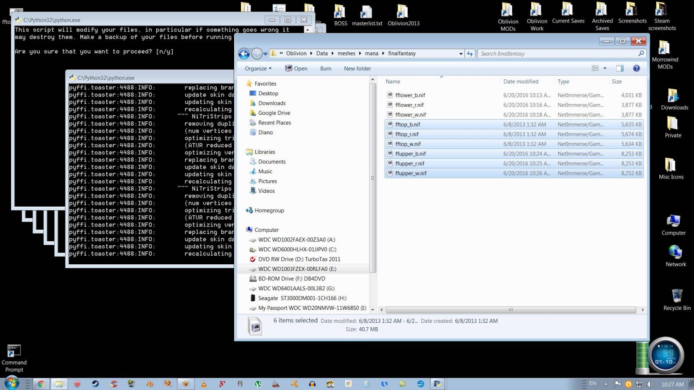Open the Explorer Help question mark icon
The image size is (694, 390).
coord(636,68)
